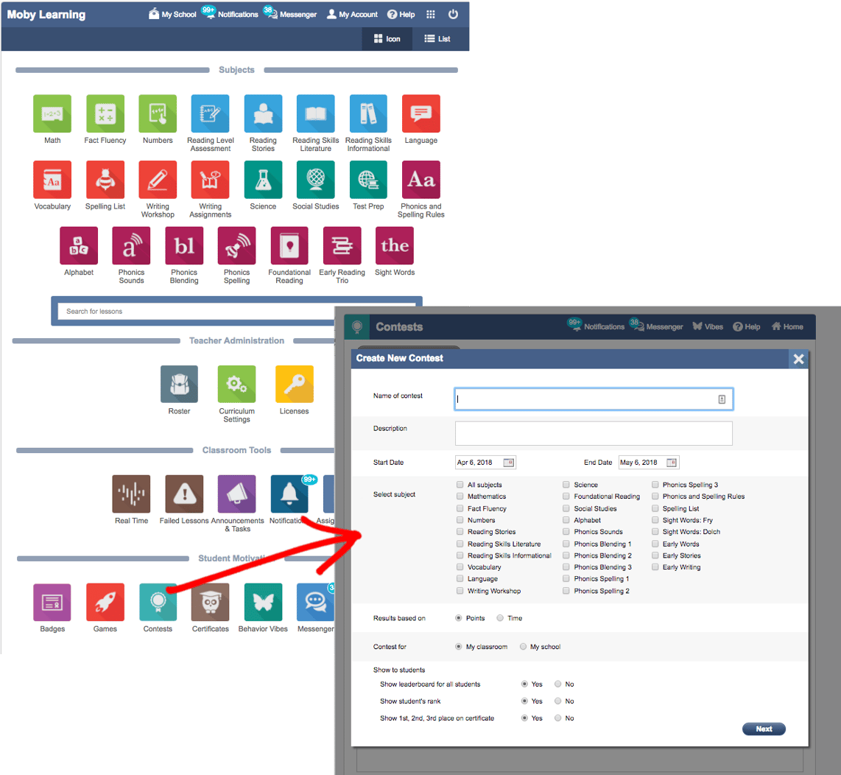Viewport: 841px width, 775px height.
Task: Open the End Date calendar picker
Action: (671, 463)
